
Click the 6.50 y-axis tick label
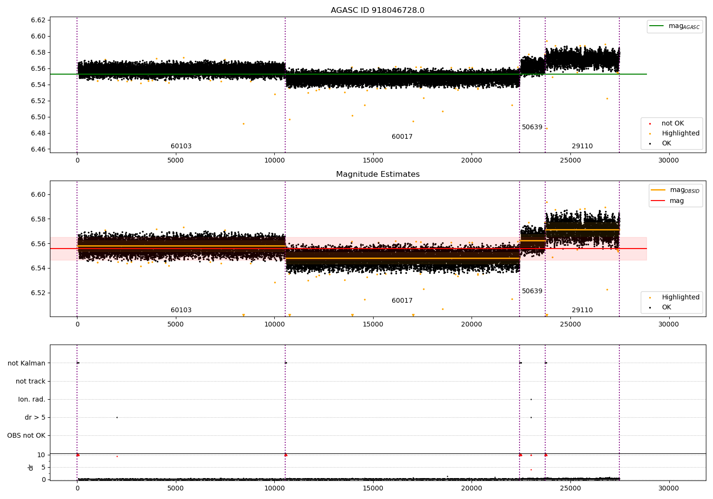point(38,117)
